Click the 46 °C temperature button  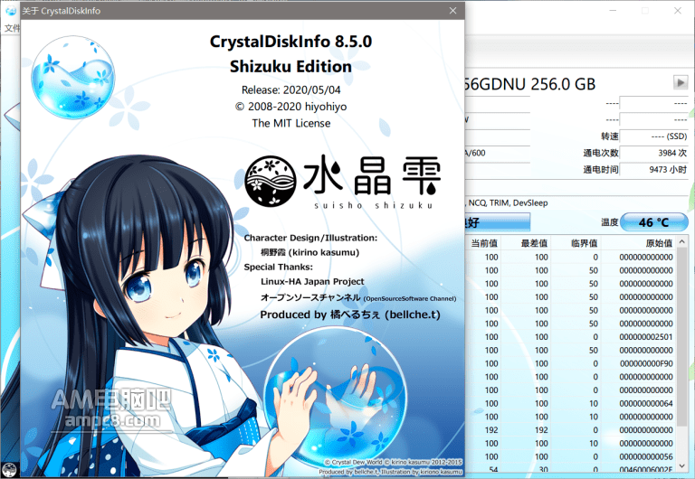653,222
